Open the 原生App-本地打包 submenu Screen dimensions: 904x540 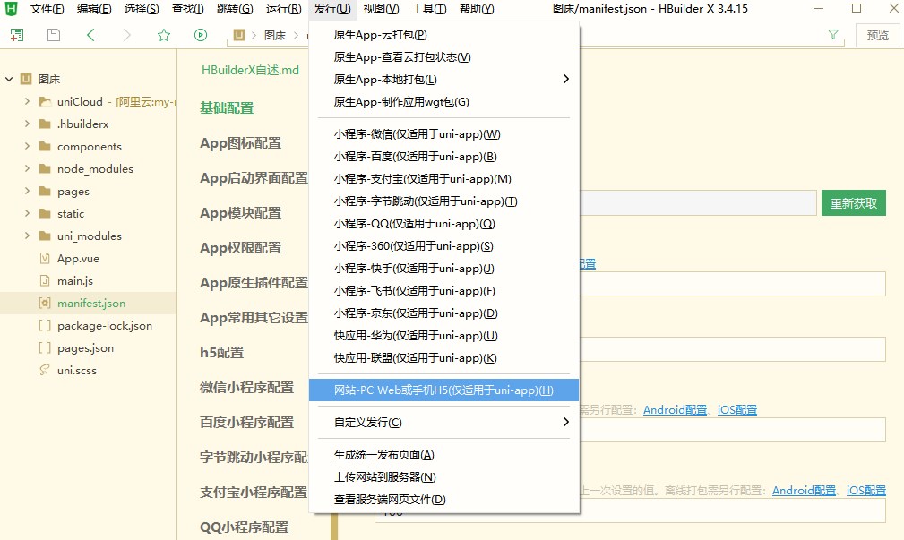click(x=443, y=79)
